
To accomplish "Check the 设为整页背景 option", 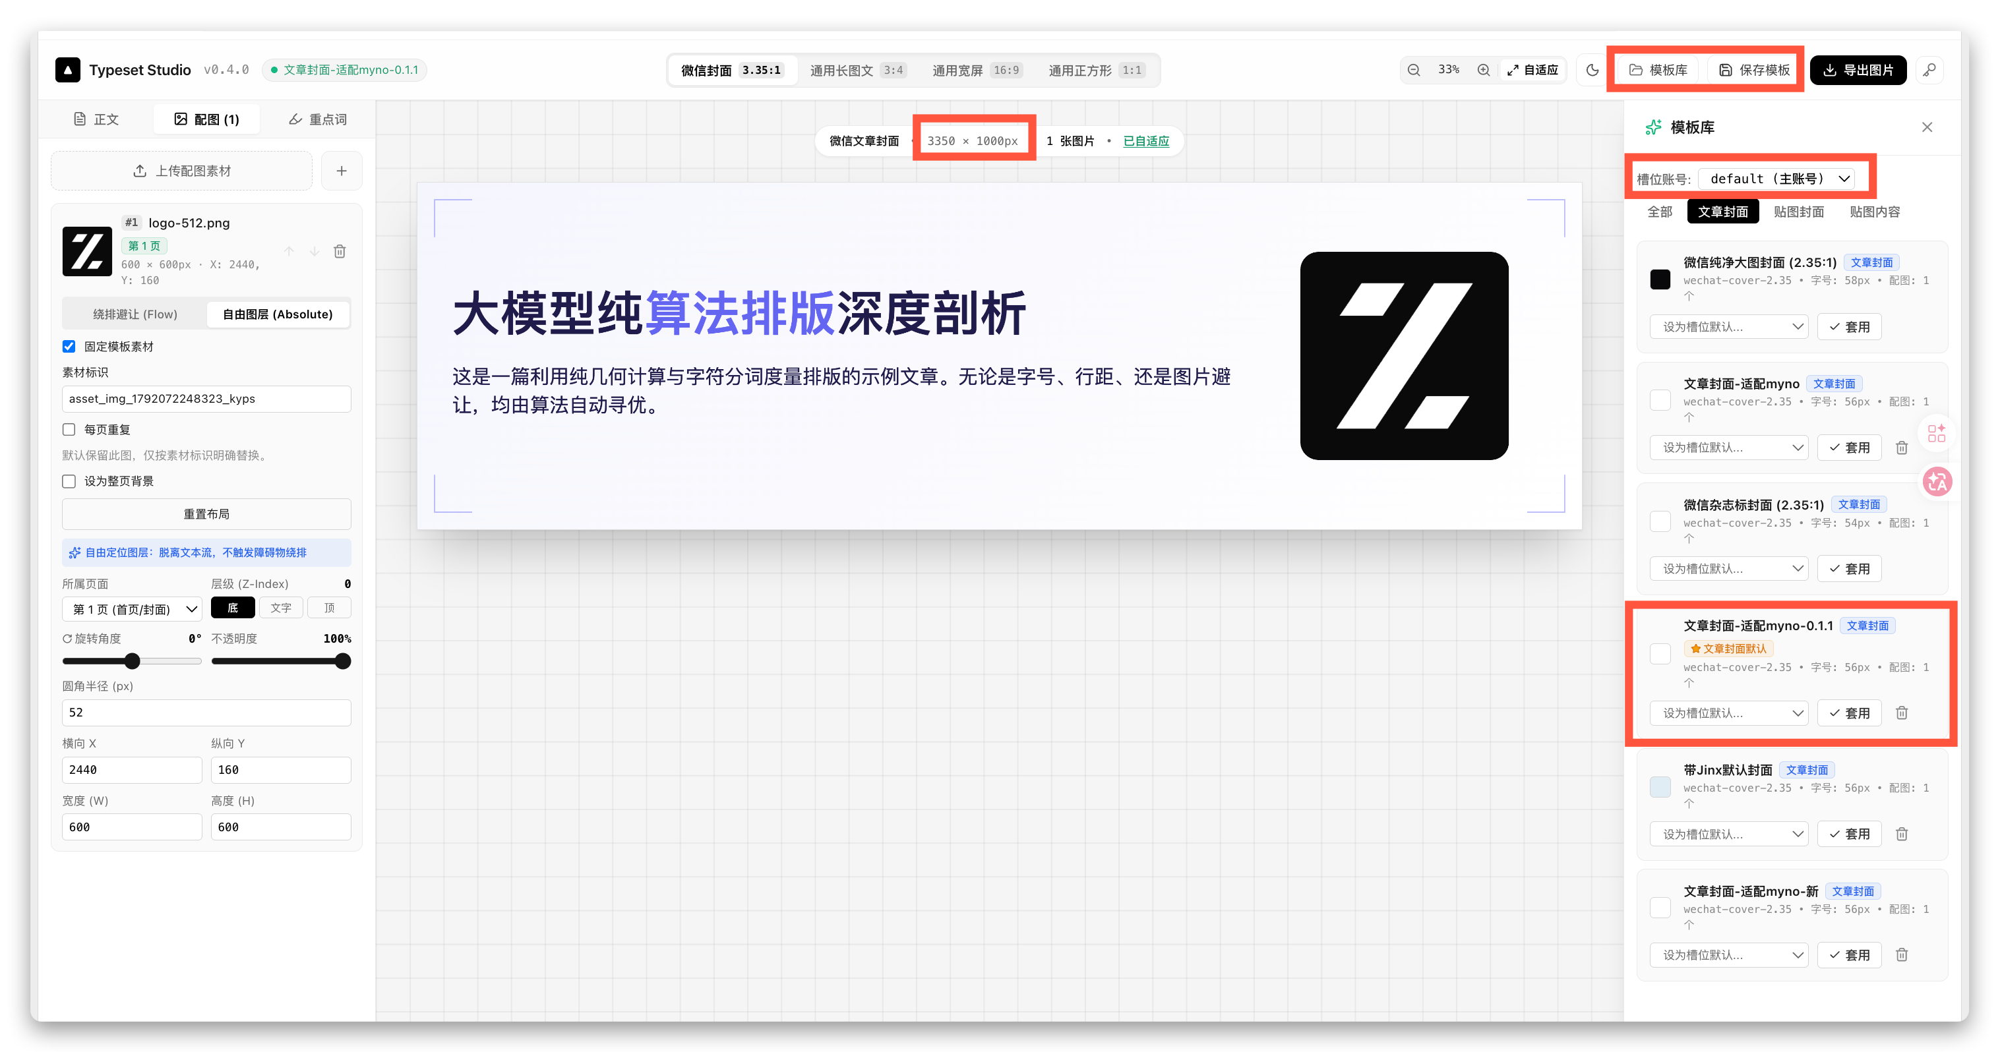I will [x=69, y=481].
